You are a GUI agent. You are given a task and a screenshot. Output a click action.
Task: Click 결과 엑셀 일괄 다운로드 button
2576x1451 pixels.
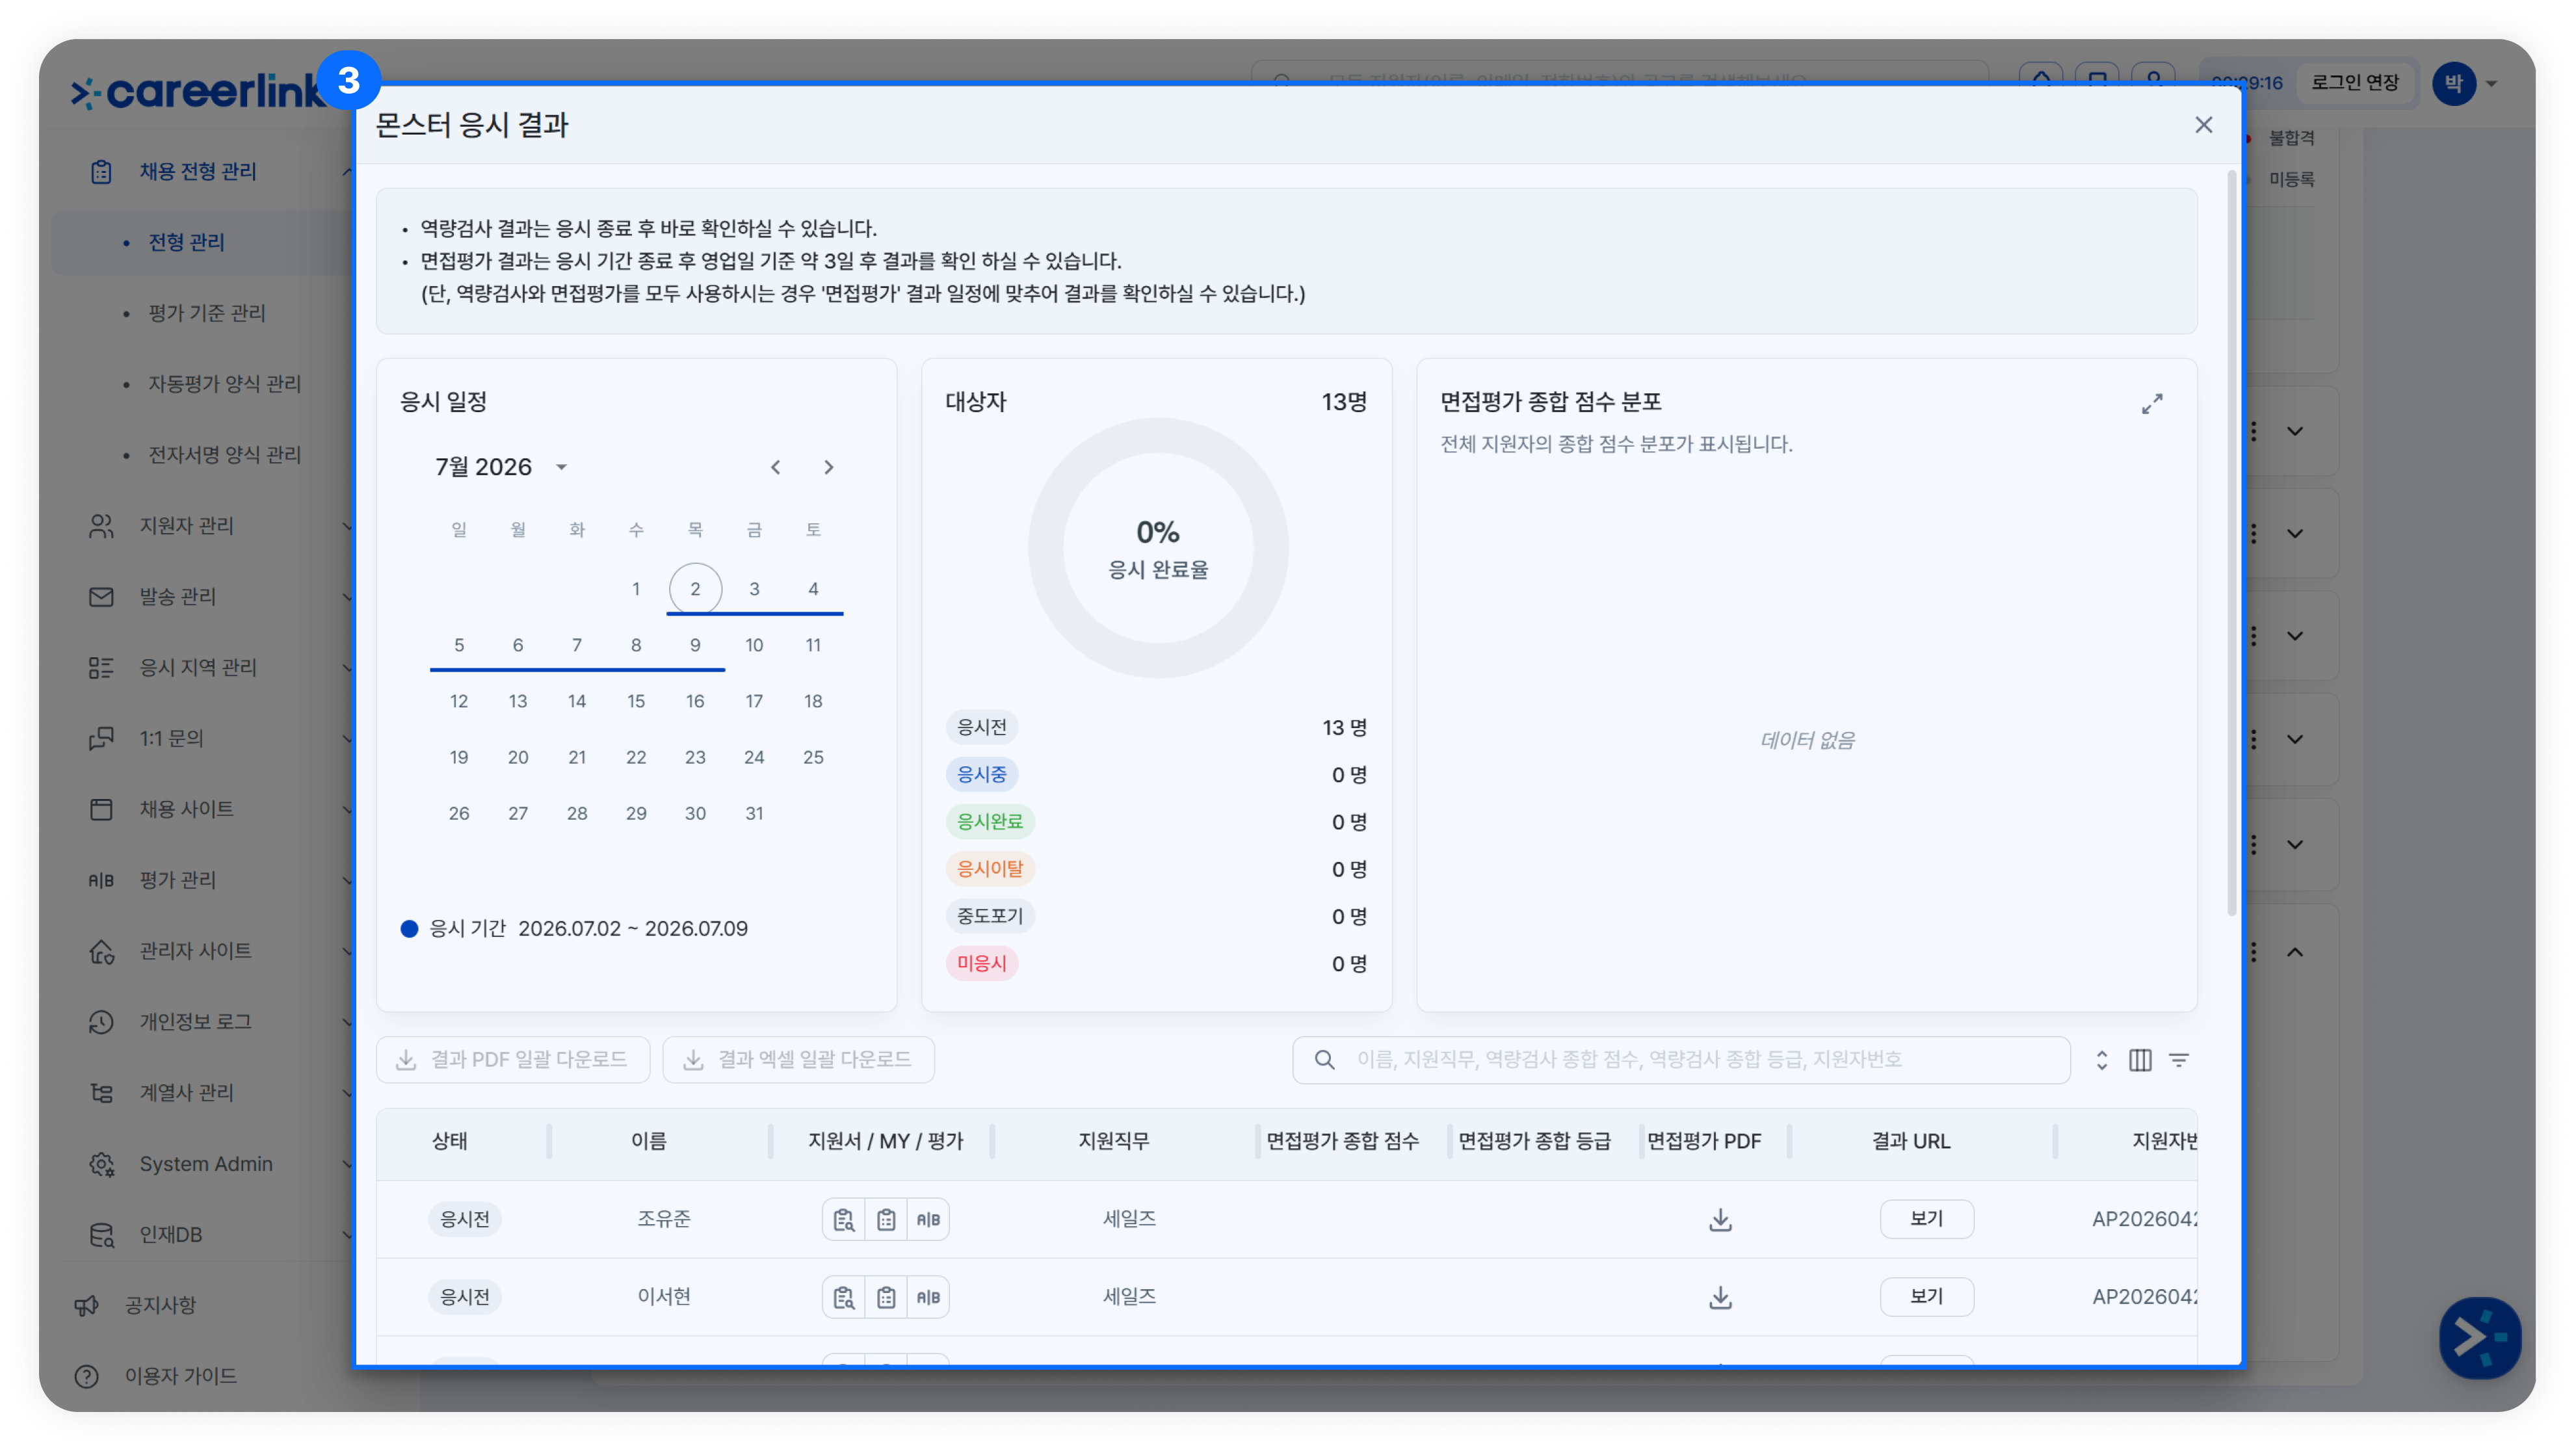[x=799, y=1059]
